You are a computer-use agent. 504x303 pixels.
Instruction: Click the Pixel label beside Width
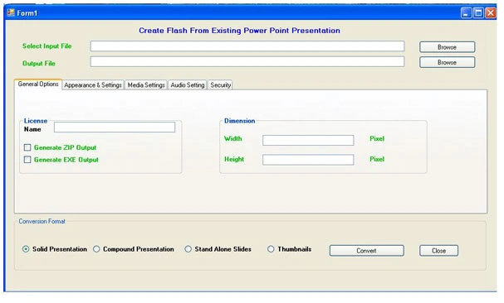377,138
